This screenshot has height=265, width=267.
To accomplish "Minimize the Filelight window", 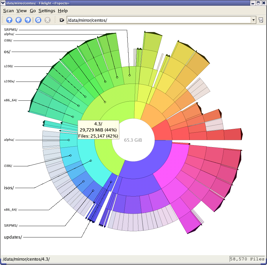I will pyautogui.click(x=253, y=3).
